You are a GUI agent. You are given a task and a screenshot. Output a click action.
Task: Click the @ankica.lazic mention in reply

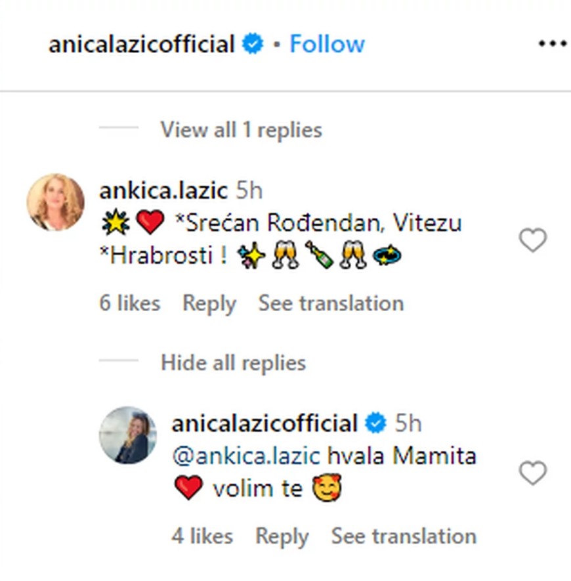click(x=246, y=456)
